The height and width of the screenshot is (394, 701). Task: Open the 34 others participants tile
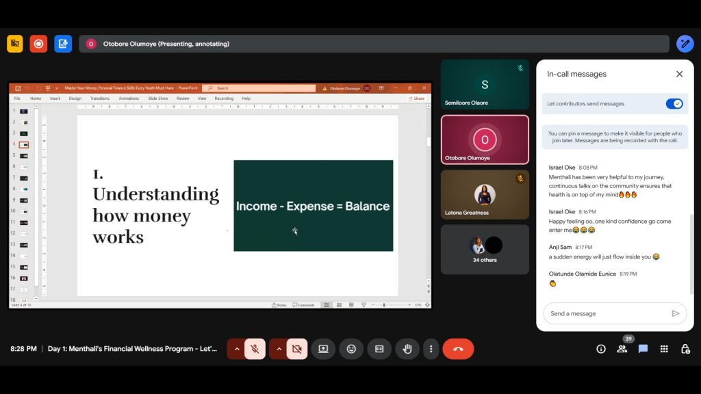tap(485, 249)
